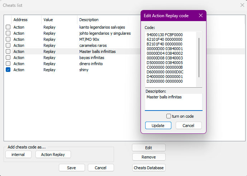Tick the 'Master balls infinittas' checkbox
The width and height of the screenshot is (247, 176).
click(8, 52)
